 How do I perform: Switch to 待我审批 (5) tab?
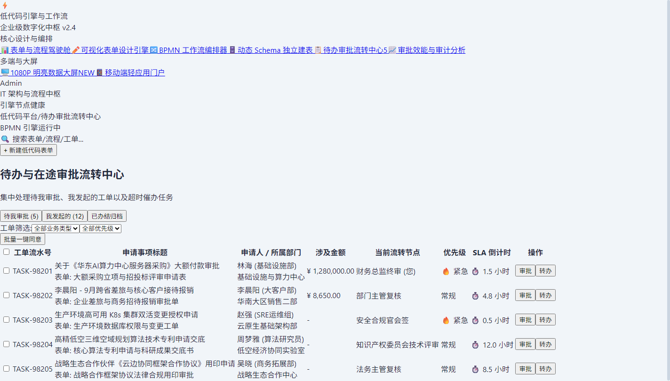pyautogui.click(x=21, y=216)
